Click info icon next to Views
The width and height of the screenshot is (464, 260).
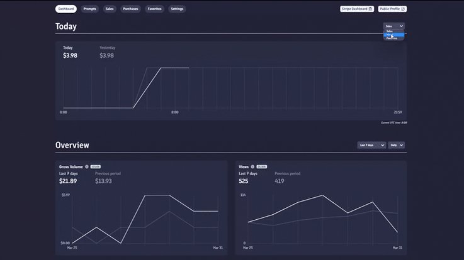pyautogui.click(x=252, y=167)
